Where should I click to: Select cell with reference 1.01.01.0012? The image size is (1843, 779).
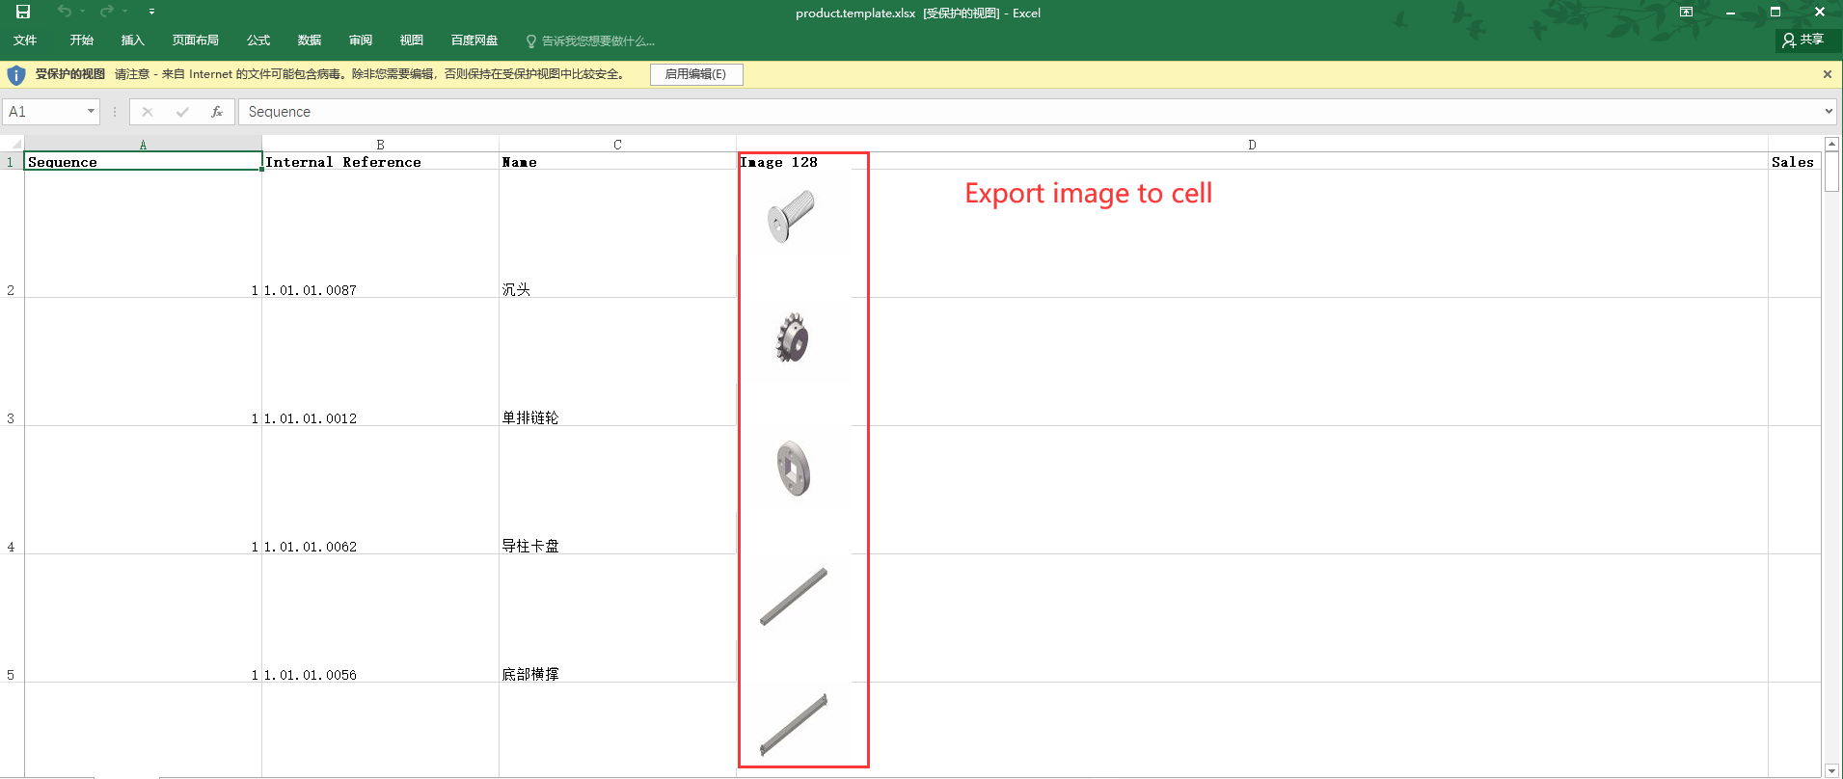pos(380,363)
